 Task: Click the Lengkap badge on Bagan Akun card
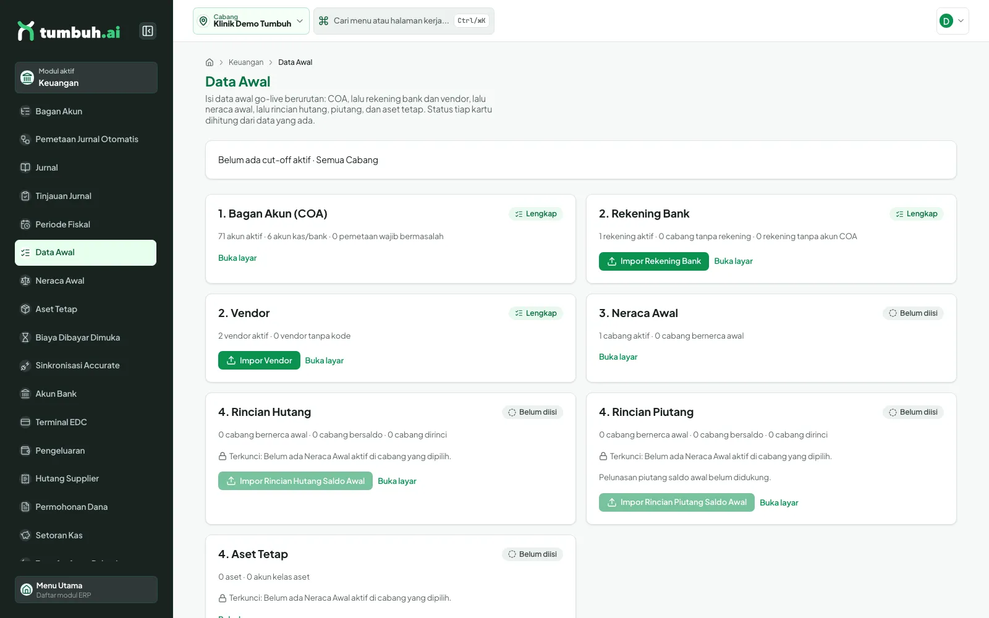pos(535,214)
